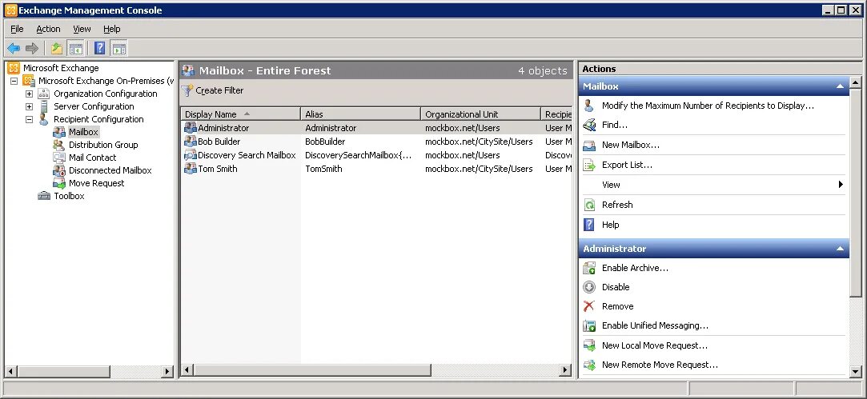
Task: Click the Toolbox node icon
Action: pos(44,196)
